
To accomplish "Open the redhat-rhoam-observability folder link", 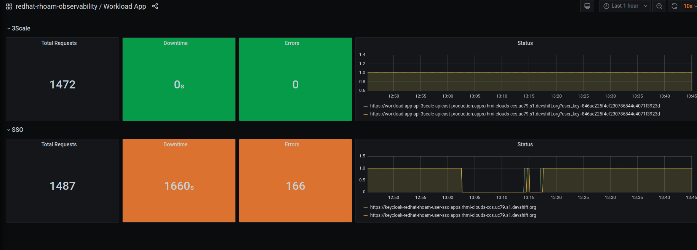I will (x=56, y=6).
